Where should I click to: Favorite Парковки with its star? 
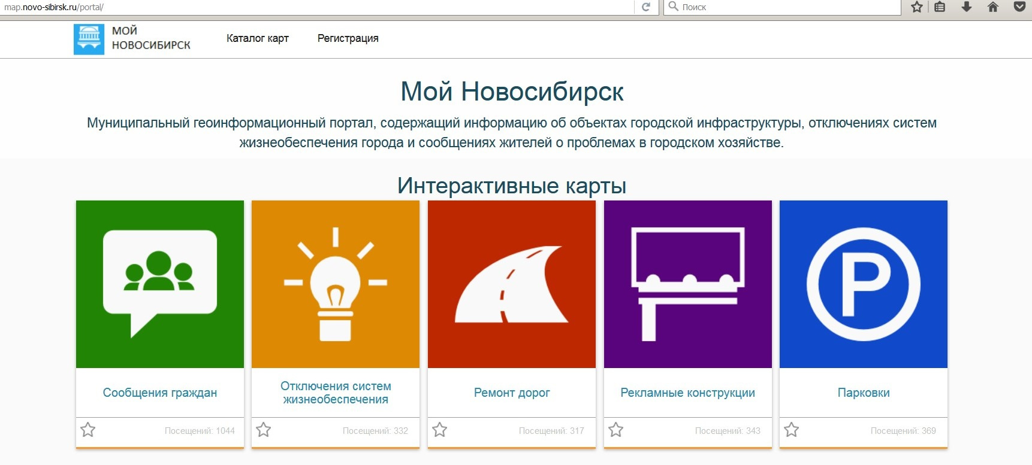click(x=792, y=430)
